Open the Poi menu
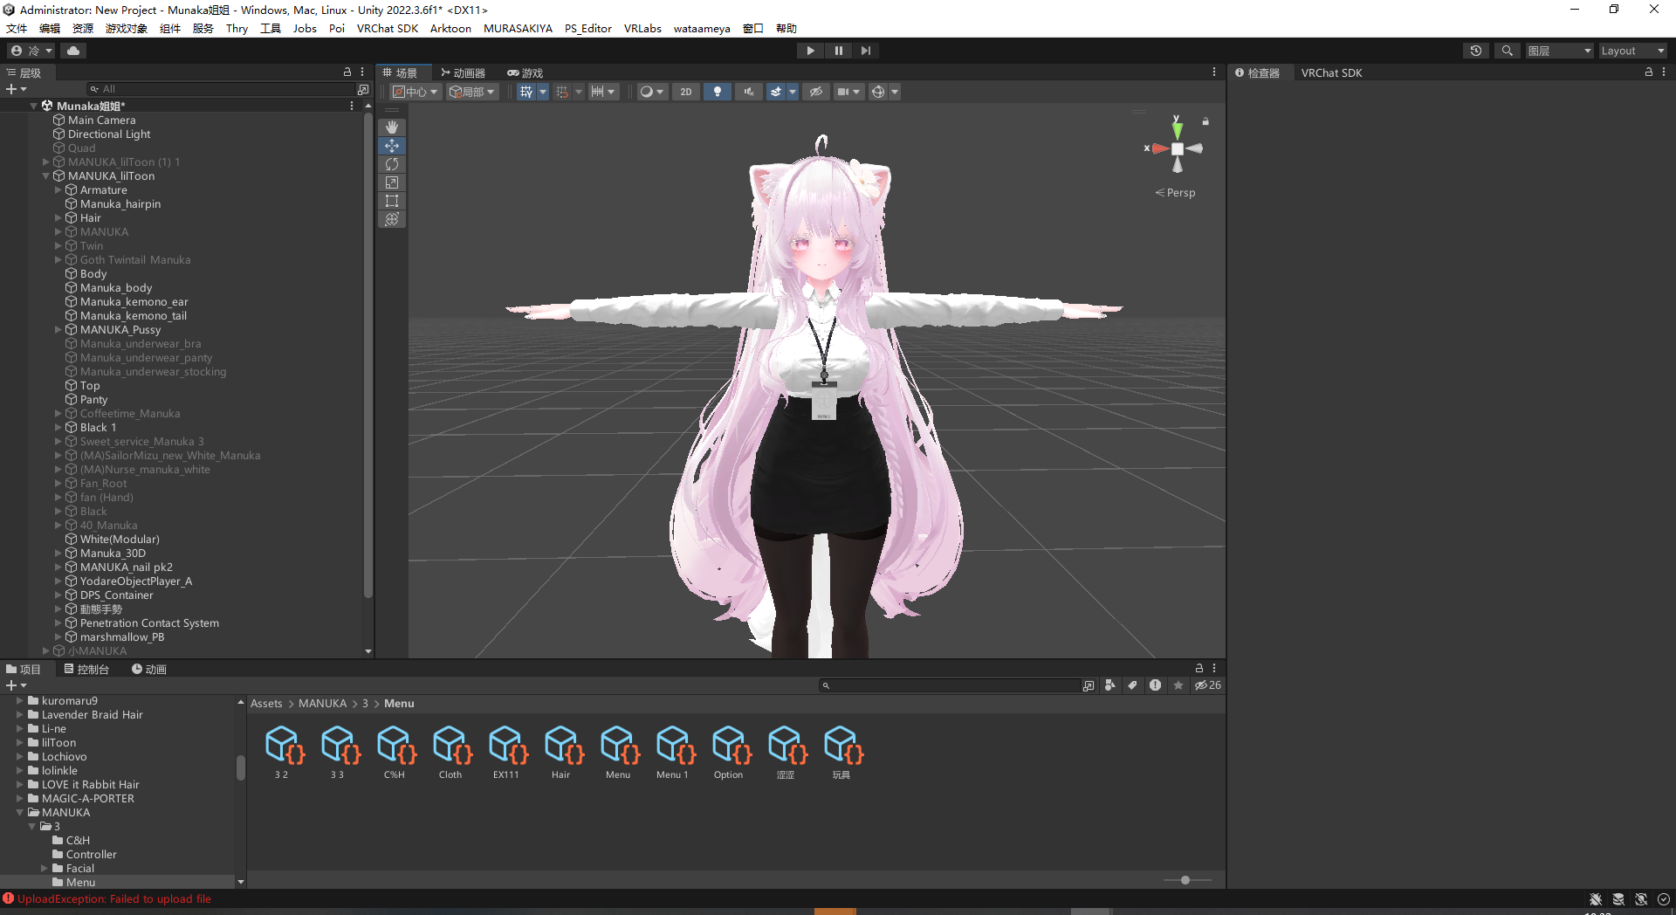This screenshot has height=915, width=1676. tap(337, 28)
